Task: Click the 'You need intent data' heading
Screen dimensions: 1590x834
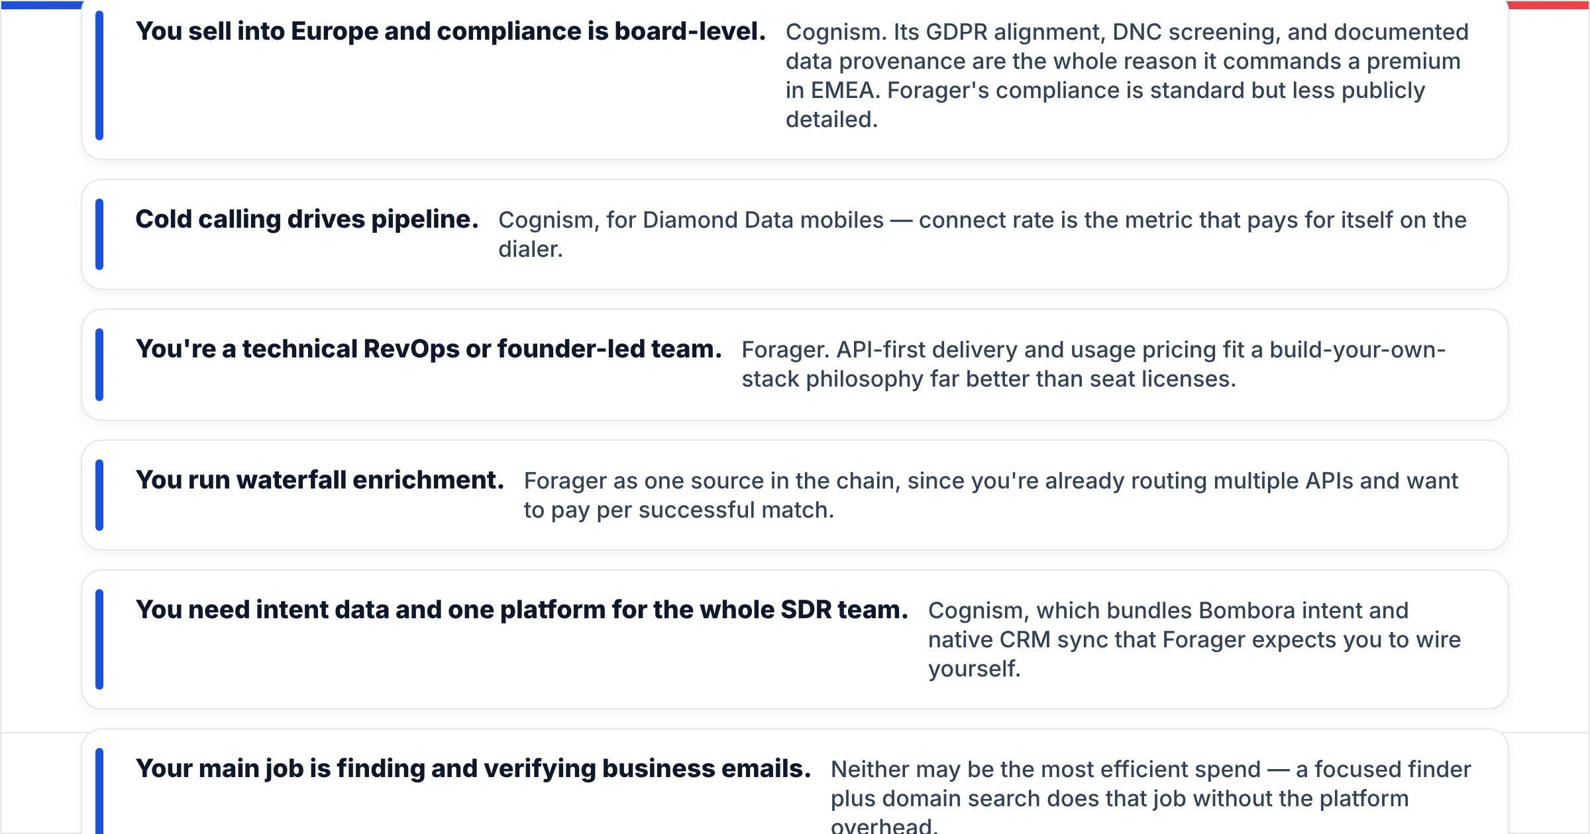Action: [x=522, y=610]
